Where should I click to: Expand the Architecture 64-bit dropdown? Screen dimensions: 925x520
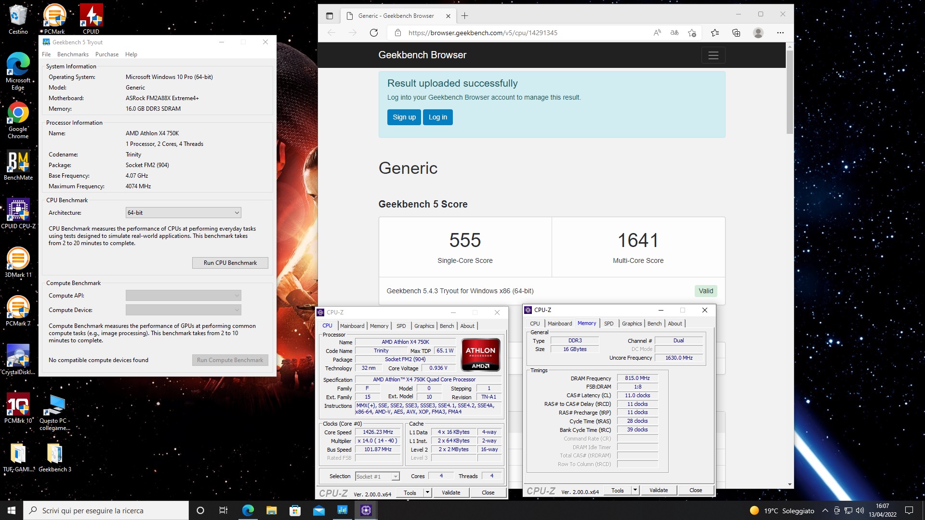click(x=183, y=213)
